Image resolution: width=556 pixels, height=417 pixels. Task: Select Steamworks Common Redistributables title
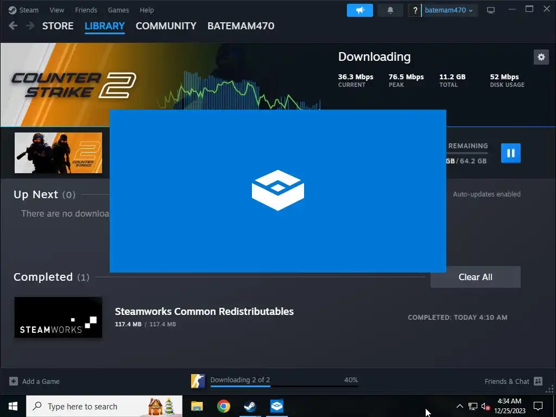204,311
